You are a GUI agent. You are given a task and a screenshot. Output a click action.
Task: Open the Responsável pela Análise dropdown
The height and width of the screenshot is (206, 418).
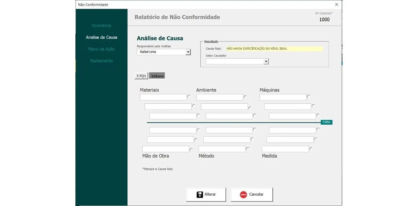188,52
